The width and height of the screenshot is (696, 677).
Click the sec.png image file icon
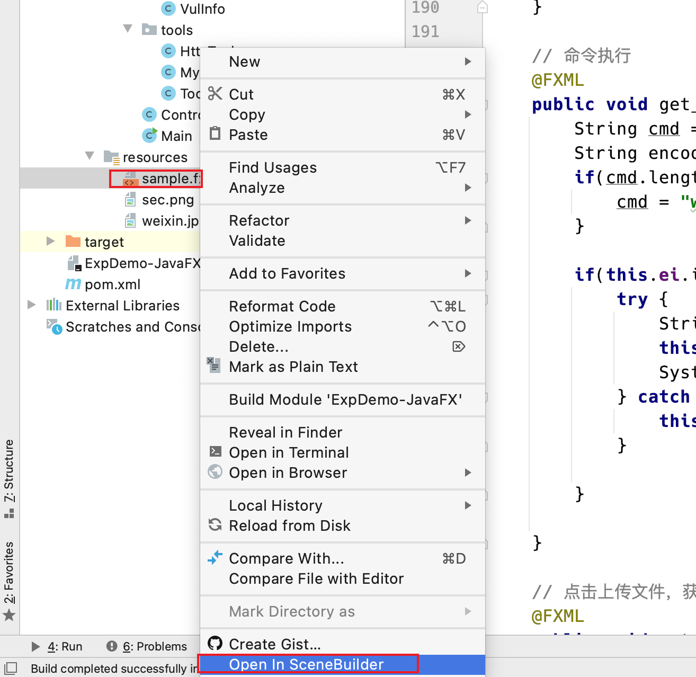pyautogui.click(x=130, y=200)
